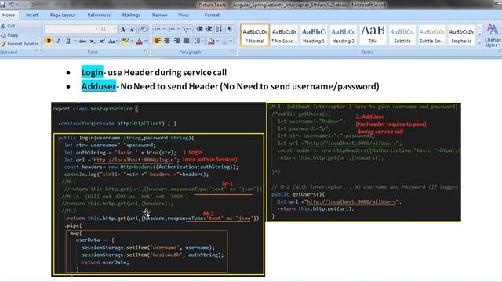Set align text left
This screenshot has height=282, width=502.
[157, 42]
